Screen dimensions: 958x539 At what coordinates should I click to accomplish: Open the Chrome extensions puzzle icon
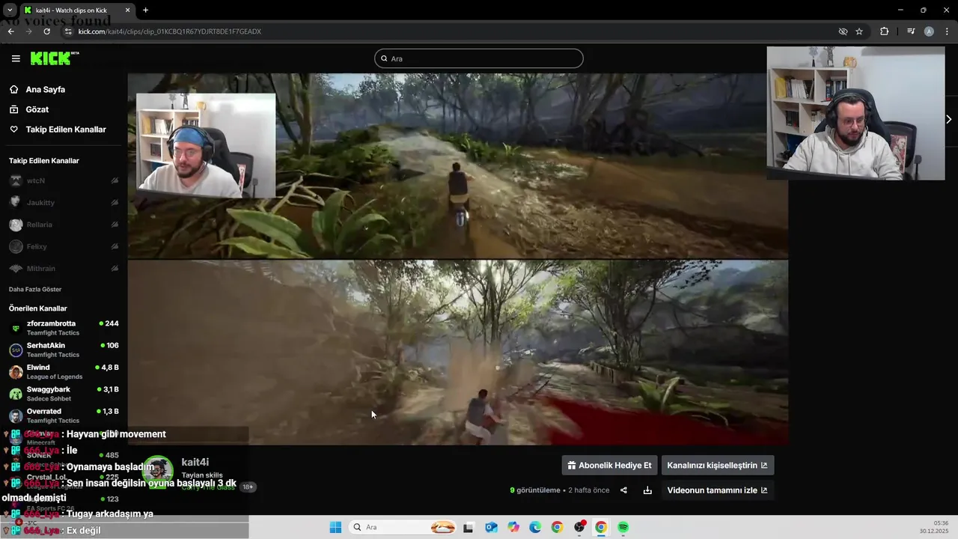tap(885, 31)
